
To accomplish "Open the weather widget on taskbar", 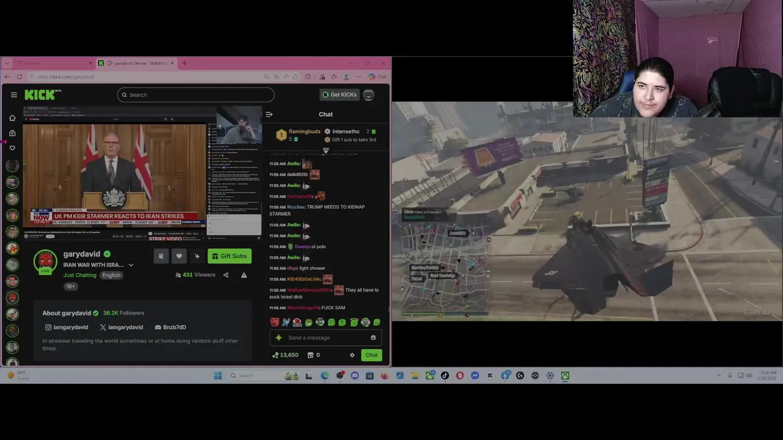I will 17,376.
